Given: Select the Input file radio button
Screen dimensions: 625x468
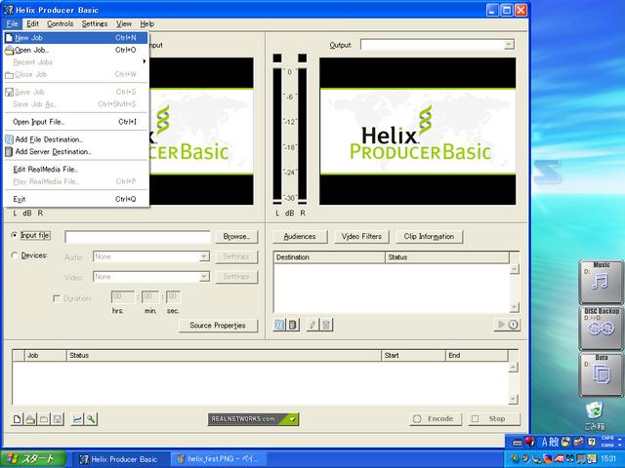Looking at the screenshot, I should coord(15,235).
